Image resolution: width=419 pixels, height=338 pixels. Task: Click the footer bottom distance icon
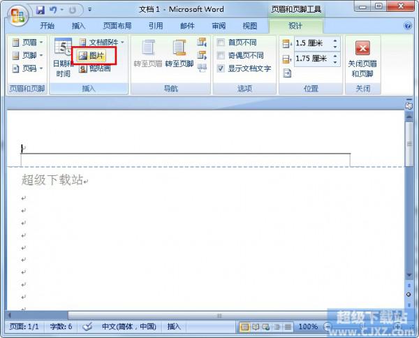[287, 59]
